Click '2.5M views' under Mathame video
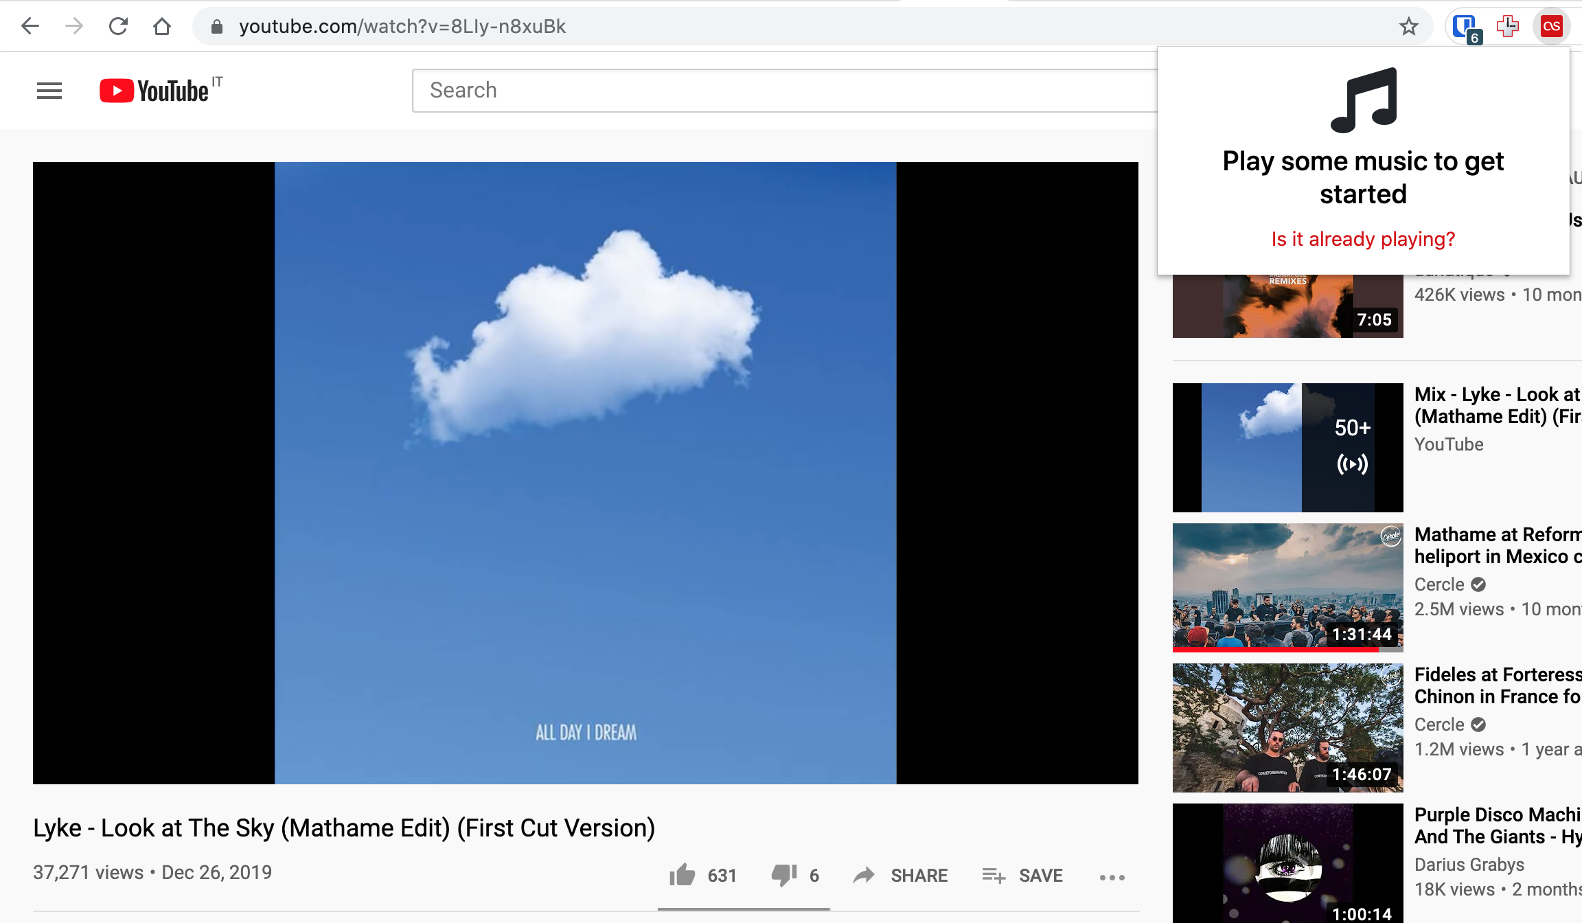The image size is (1582, 923). (x=1459, y=609)
